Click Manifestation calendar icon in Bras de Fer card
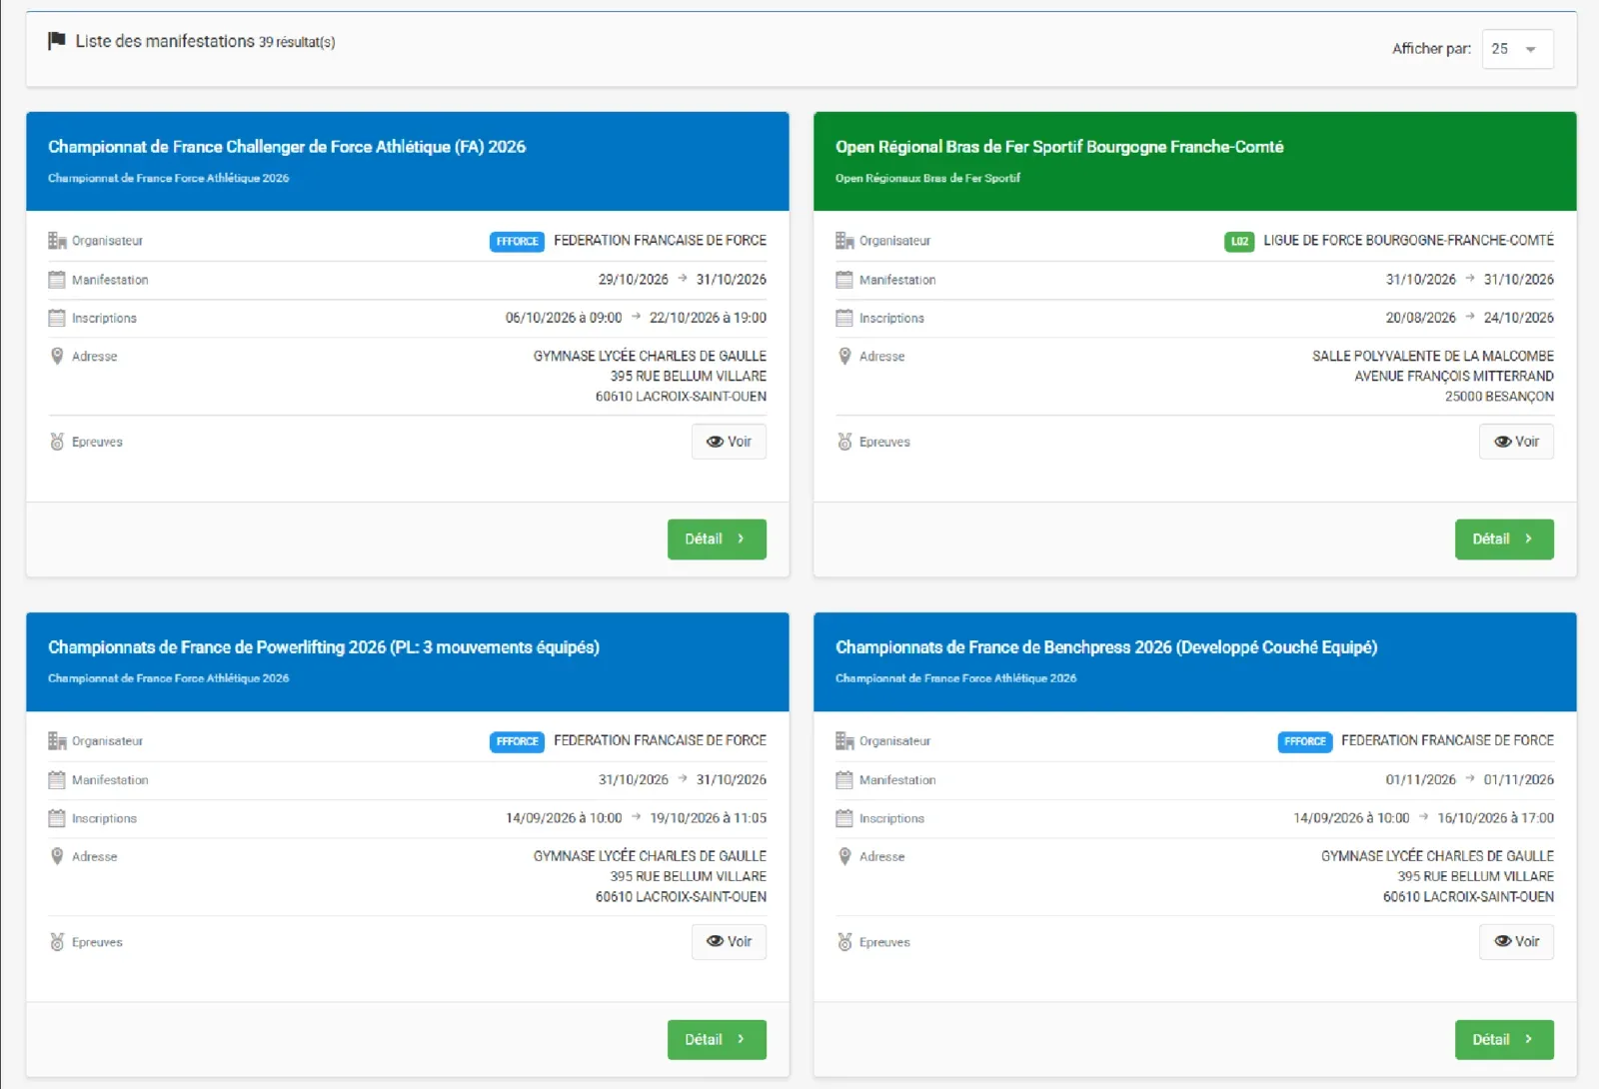Image resolution: width=1599 pixels, height=1089 pixels. (x=844, y=280)
